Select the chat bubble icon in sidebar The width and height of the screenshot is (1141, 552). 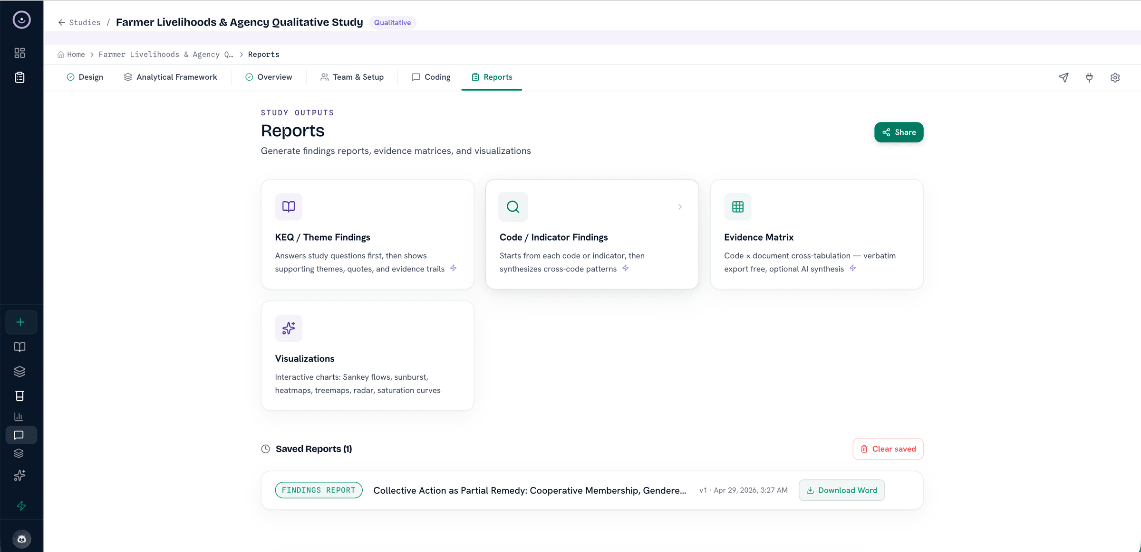(x=19, y=435)
